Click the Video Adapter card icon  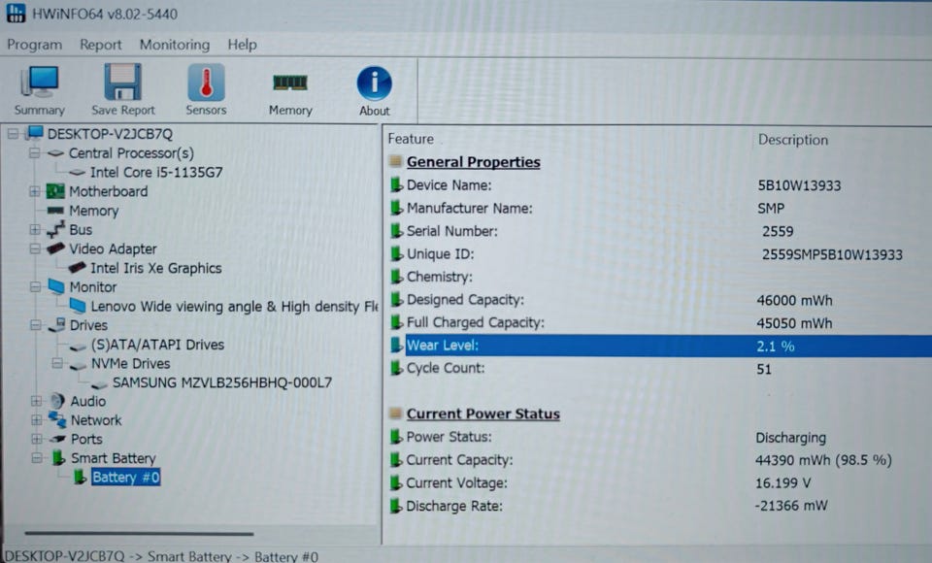[x=55, y=248]
